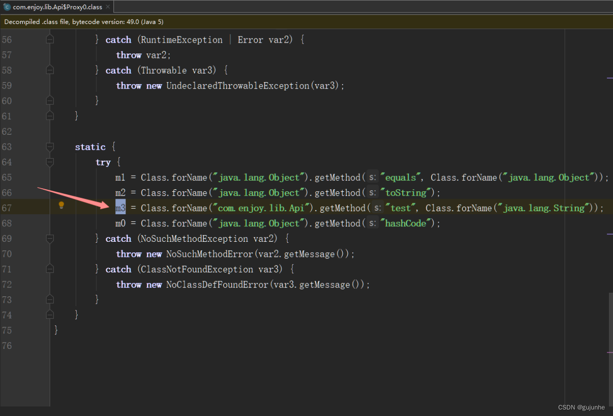Image resolution: width=613 pixels, height=416 pixels.
Task: Click the 'throw var2;' statement on line 57
Action: 143,55
